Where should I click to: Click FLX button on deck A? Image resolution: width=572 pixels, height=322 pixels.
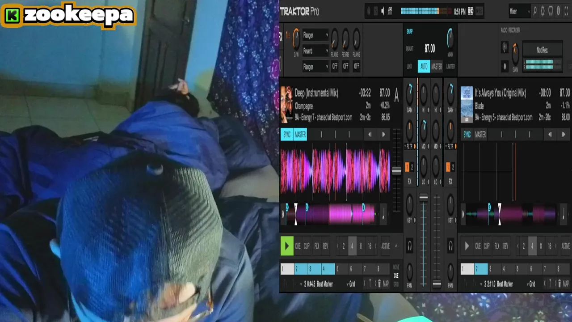click(316, 246)
